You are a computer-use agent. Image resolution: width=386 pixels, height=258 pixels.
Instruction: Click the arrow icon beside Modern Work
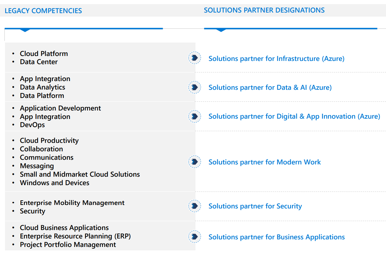[194, 162]
